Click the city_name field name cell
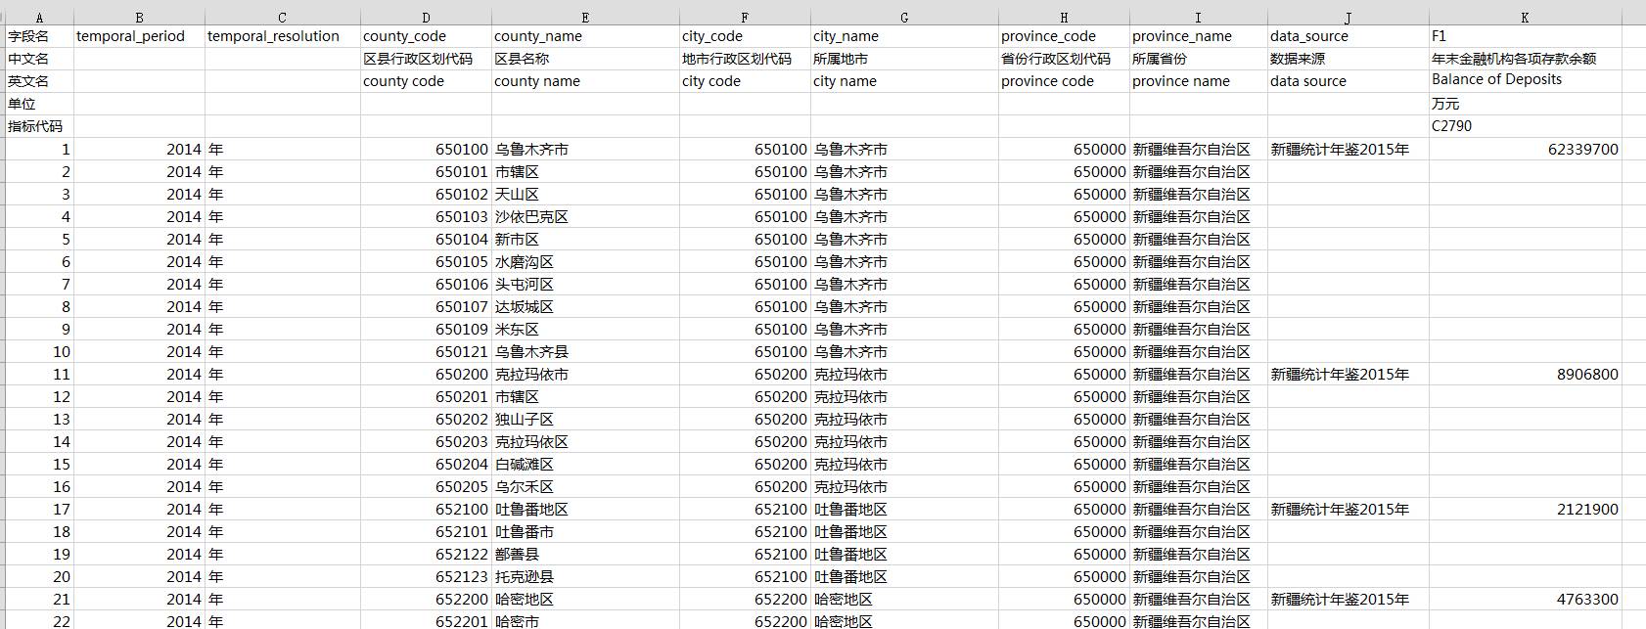 click(x=904, y=36)
